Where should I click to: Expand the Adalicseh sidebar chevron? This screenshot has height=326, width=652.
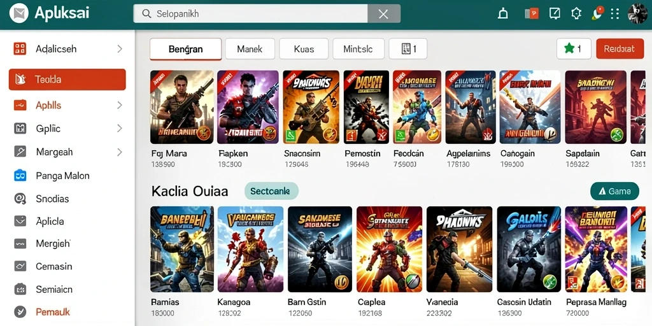click(x=119, y=48)
